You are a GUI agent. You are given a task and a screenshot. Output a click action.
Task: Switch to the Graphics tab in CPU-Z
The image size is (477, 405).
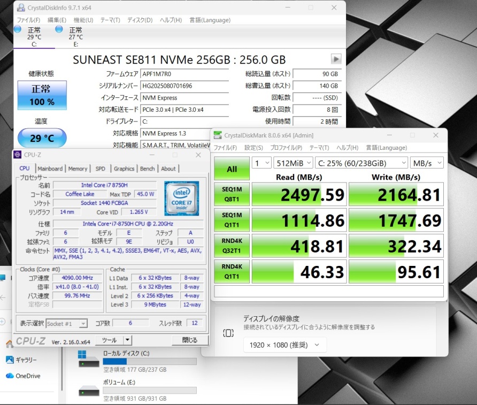pyautogui.click(x=124, y=169)
